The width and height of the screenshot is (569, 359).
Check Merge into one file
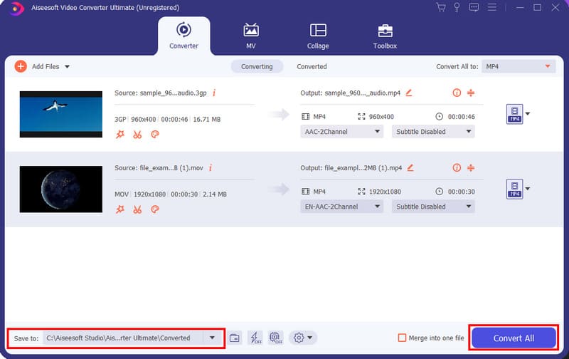pos(402,338)
